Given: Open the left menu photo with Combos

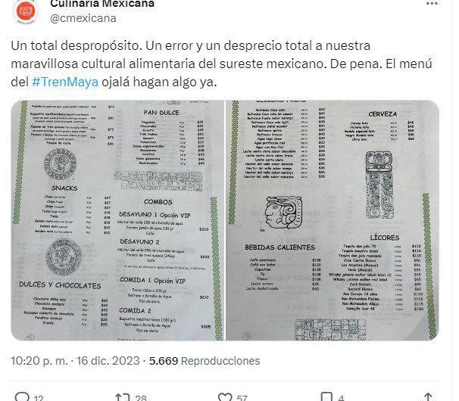Looking at the screenshot, I should pos(117,220).
